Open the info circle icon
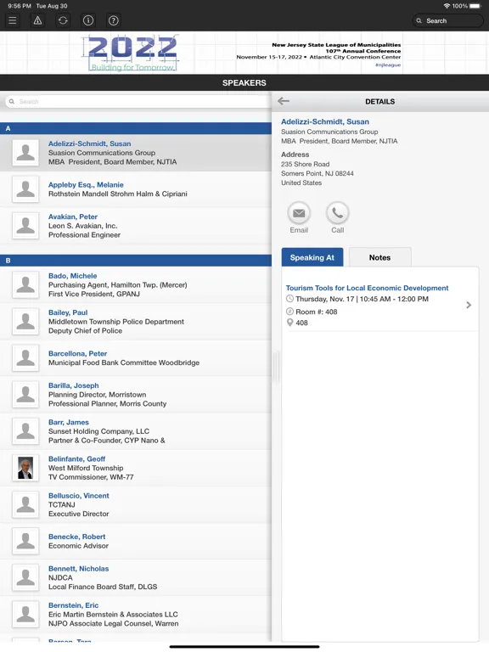Image resolution: width=489 pixels, height=652 pixels. tap(88, 20)
